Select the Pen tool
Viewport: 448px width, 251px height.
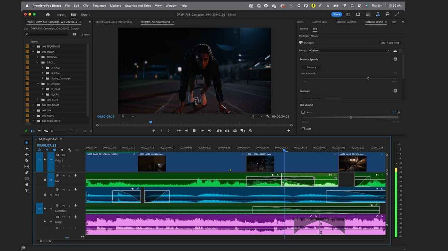point(27,173)
